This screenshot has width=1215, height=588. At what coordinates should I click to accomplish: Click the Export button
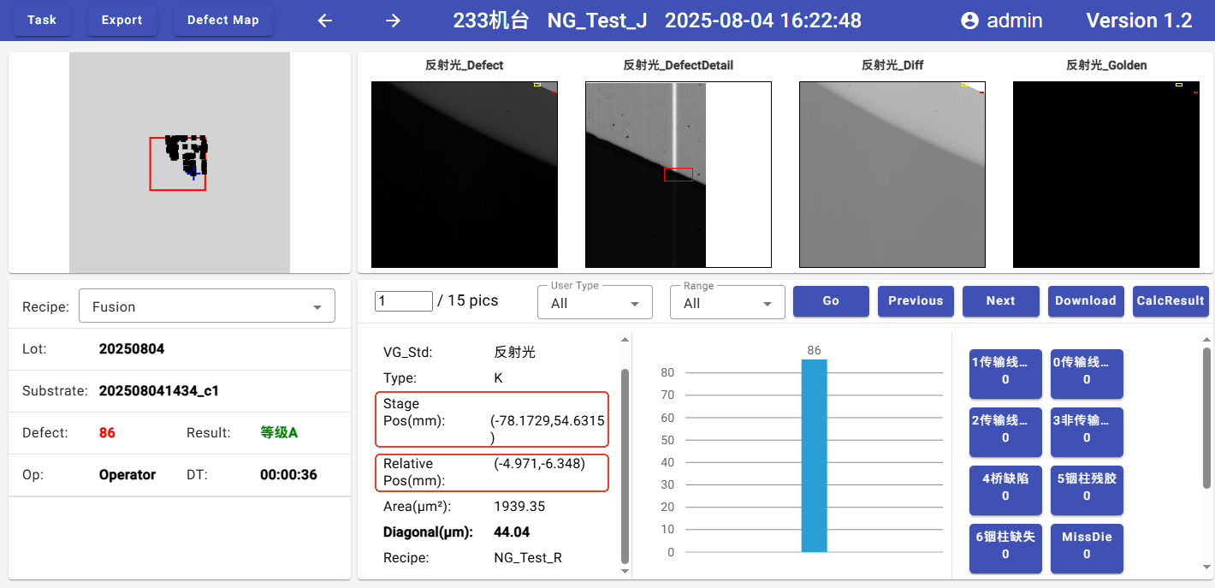(x=121, y=21)
